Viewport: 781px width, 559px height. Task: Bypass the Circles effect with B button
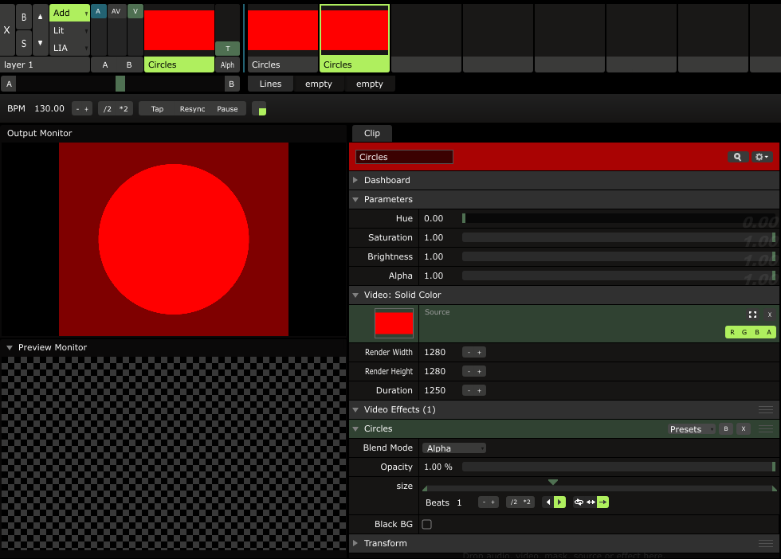(x=725, y=429)
